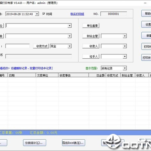
Task: Open the 收款人 dropdown list
Action: point(125,46)
